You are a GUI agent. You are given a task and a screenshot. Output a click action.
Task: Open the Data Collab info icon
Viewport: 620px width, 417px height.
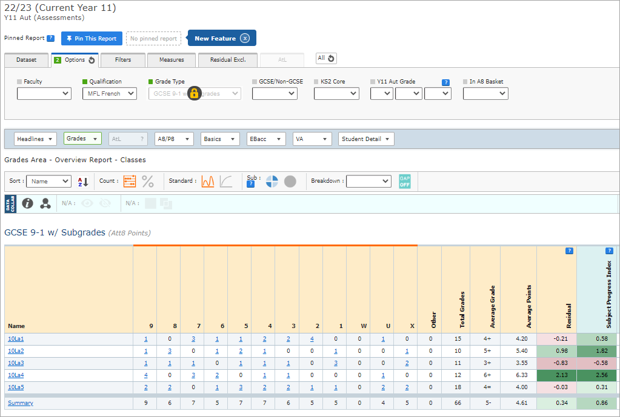[x=27, y=203]
